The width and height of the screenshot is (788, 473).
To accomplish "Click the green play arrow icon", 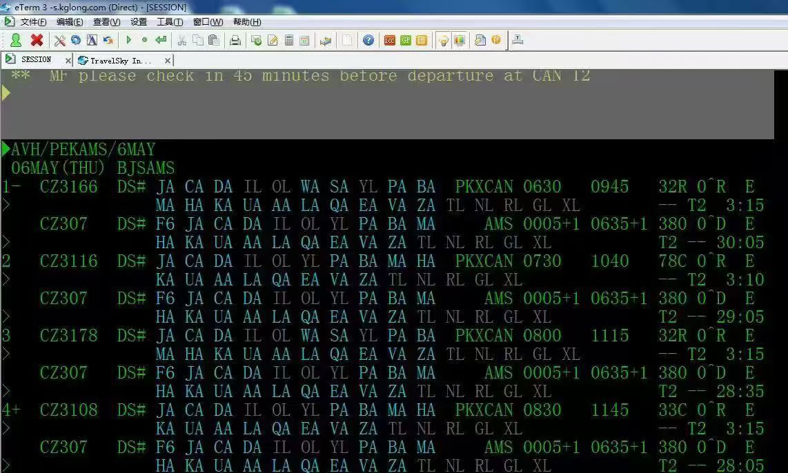I will point(128,40).
